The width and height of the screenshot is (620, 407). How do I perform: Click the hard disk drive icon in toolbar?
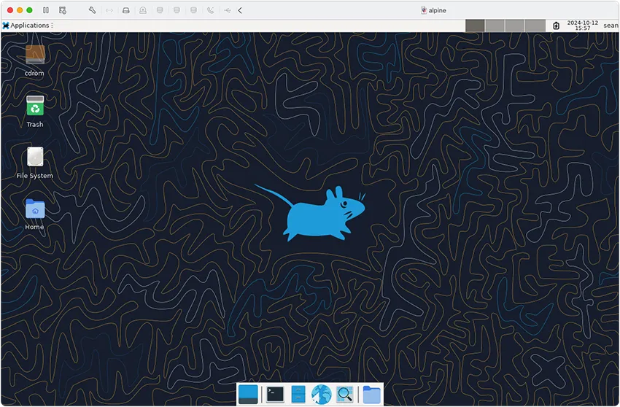(126, 10)
